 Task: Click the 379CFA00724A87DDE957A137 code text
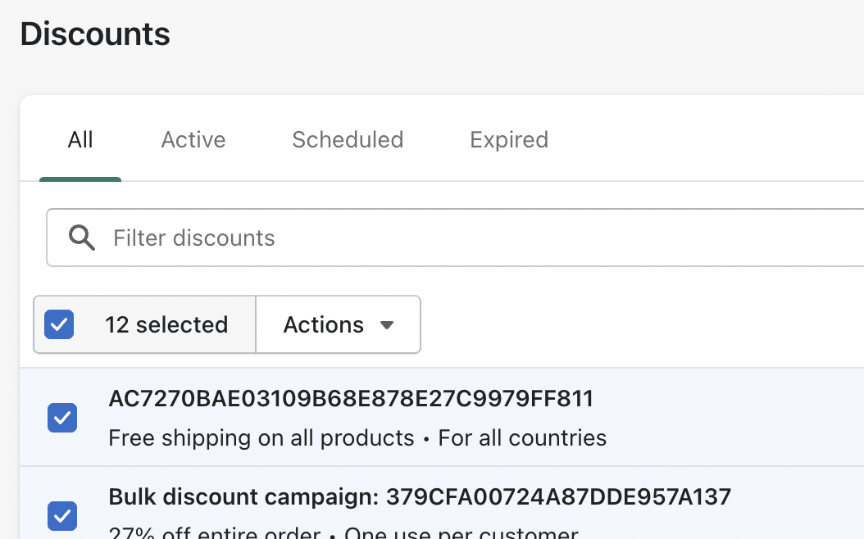pos(558,496)
